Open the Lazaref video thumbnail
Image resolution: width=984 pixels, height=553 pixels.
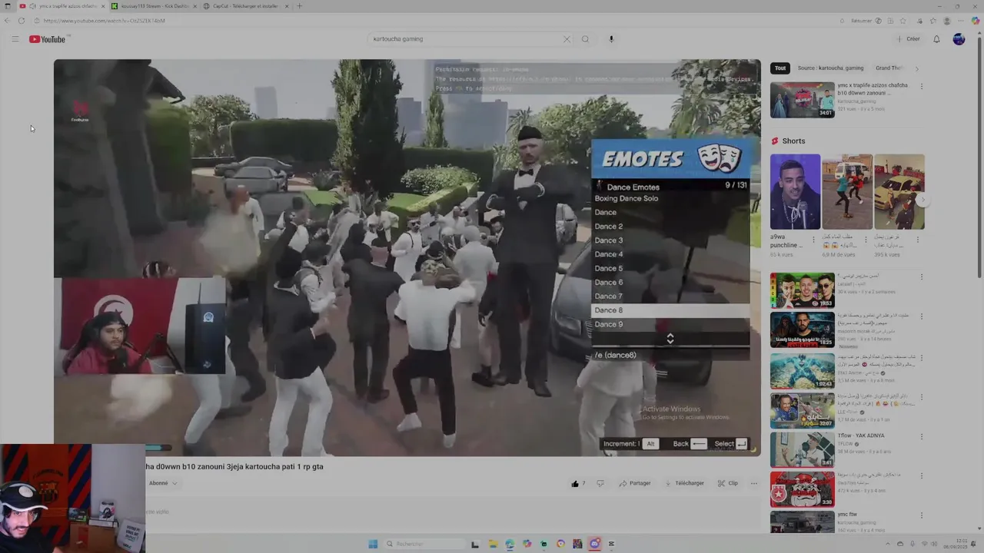802,290
